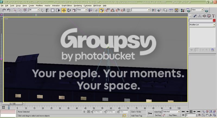Viewport: 217px width, 118px height.
Task: Click the Play Animation button
Action: tap(191, 112)
